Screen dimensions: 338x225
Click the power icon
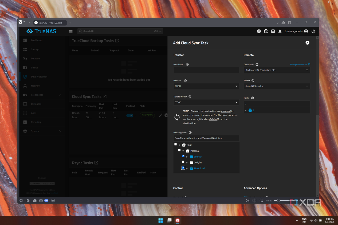(x=313, y=31)
